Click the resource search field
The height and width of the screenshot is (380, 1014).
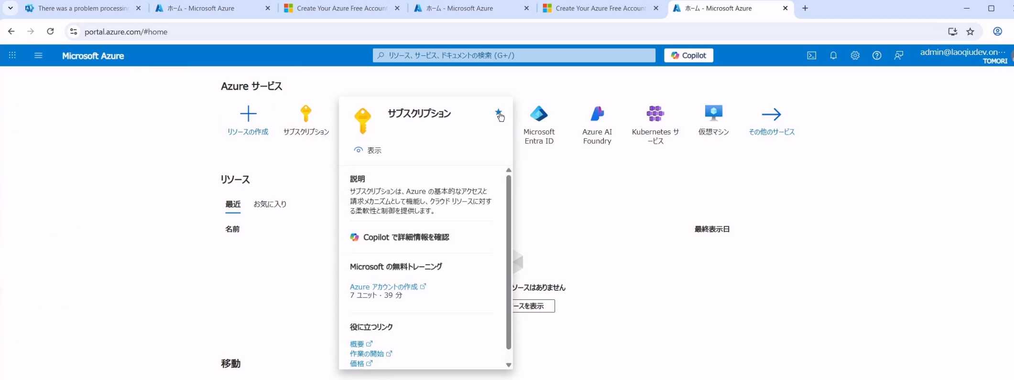tap(514, 55)
